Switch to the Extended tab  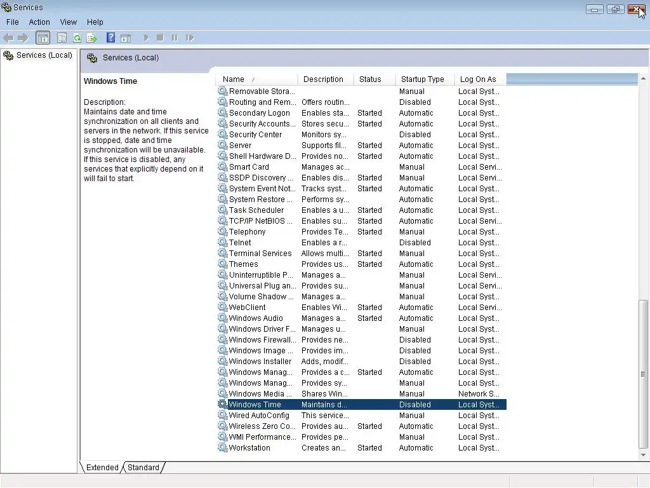102,467
